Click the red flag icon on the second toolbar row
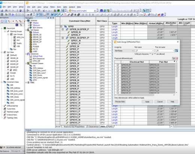The image size is (195, 154). 159,15
